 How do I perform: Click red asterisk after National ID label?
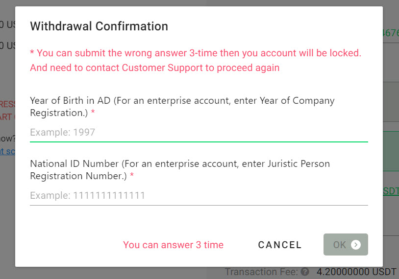132,174
